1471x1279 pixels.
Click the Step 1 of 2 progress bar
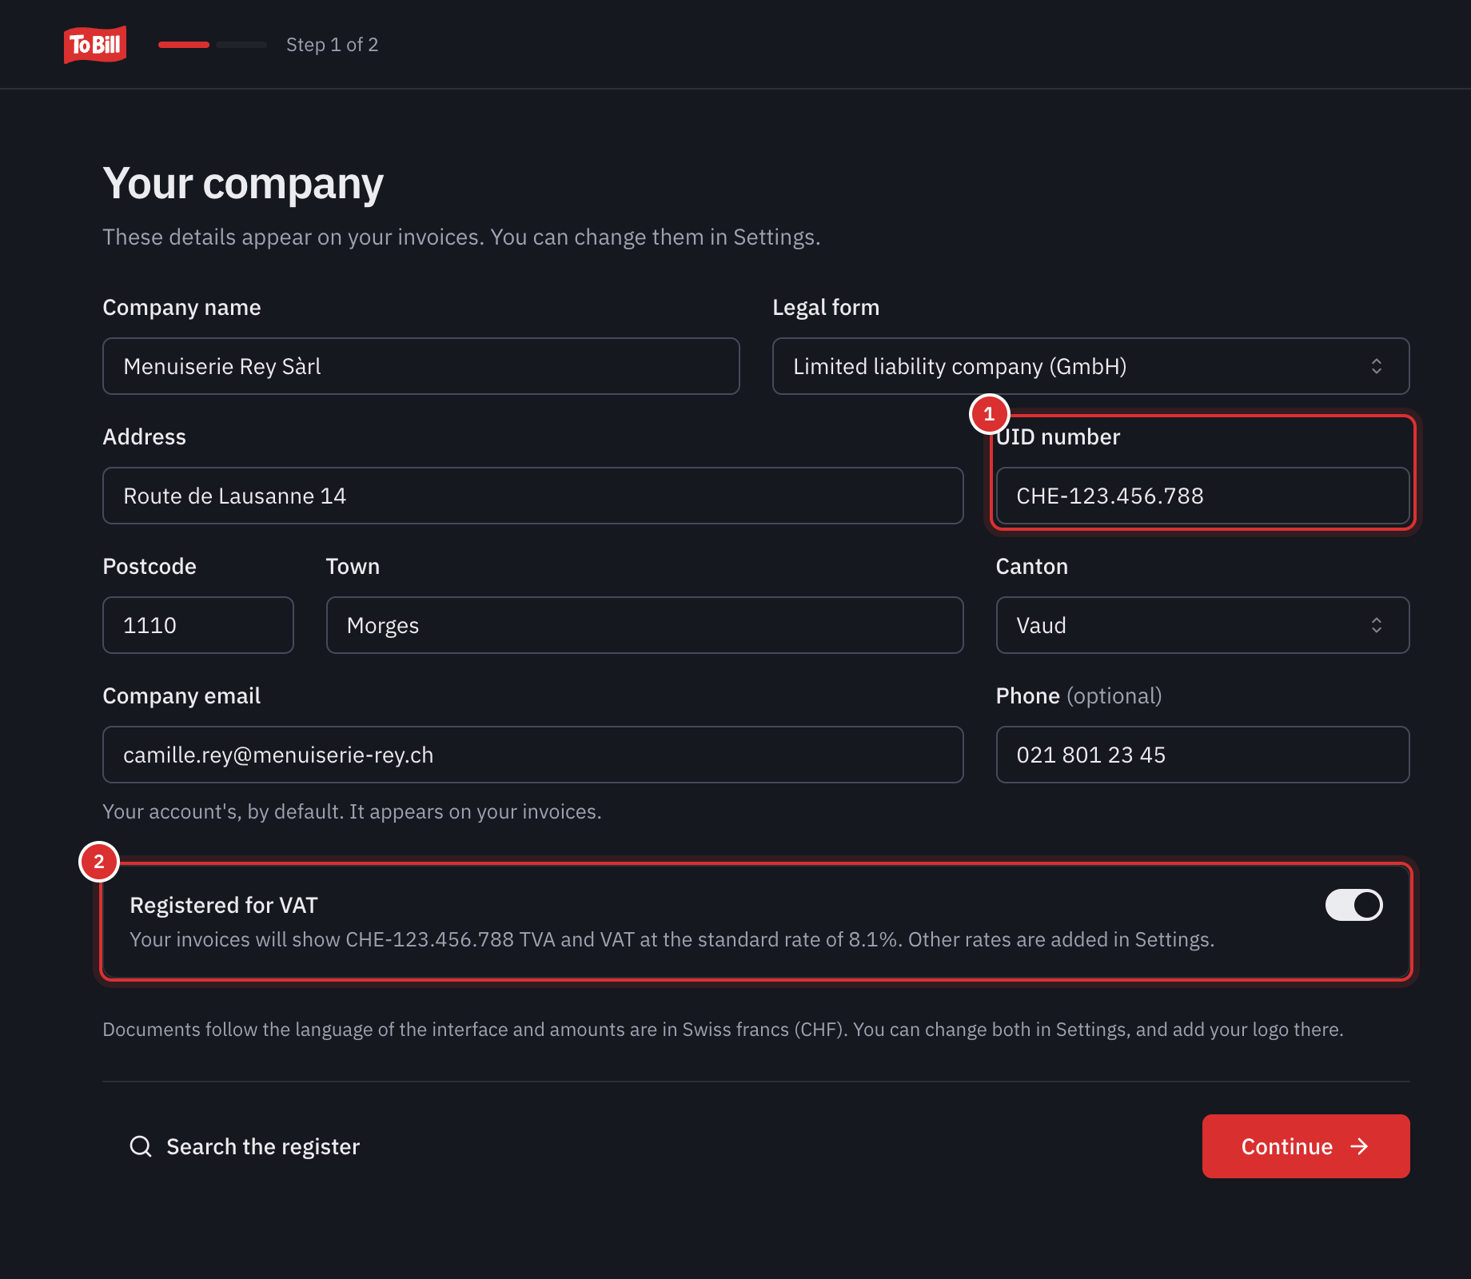[213, 45]
